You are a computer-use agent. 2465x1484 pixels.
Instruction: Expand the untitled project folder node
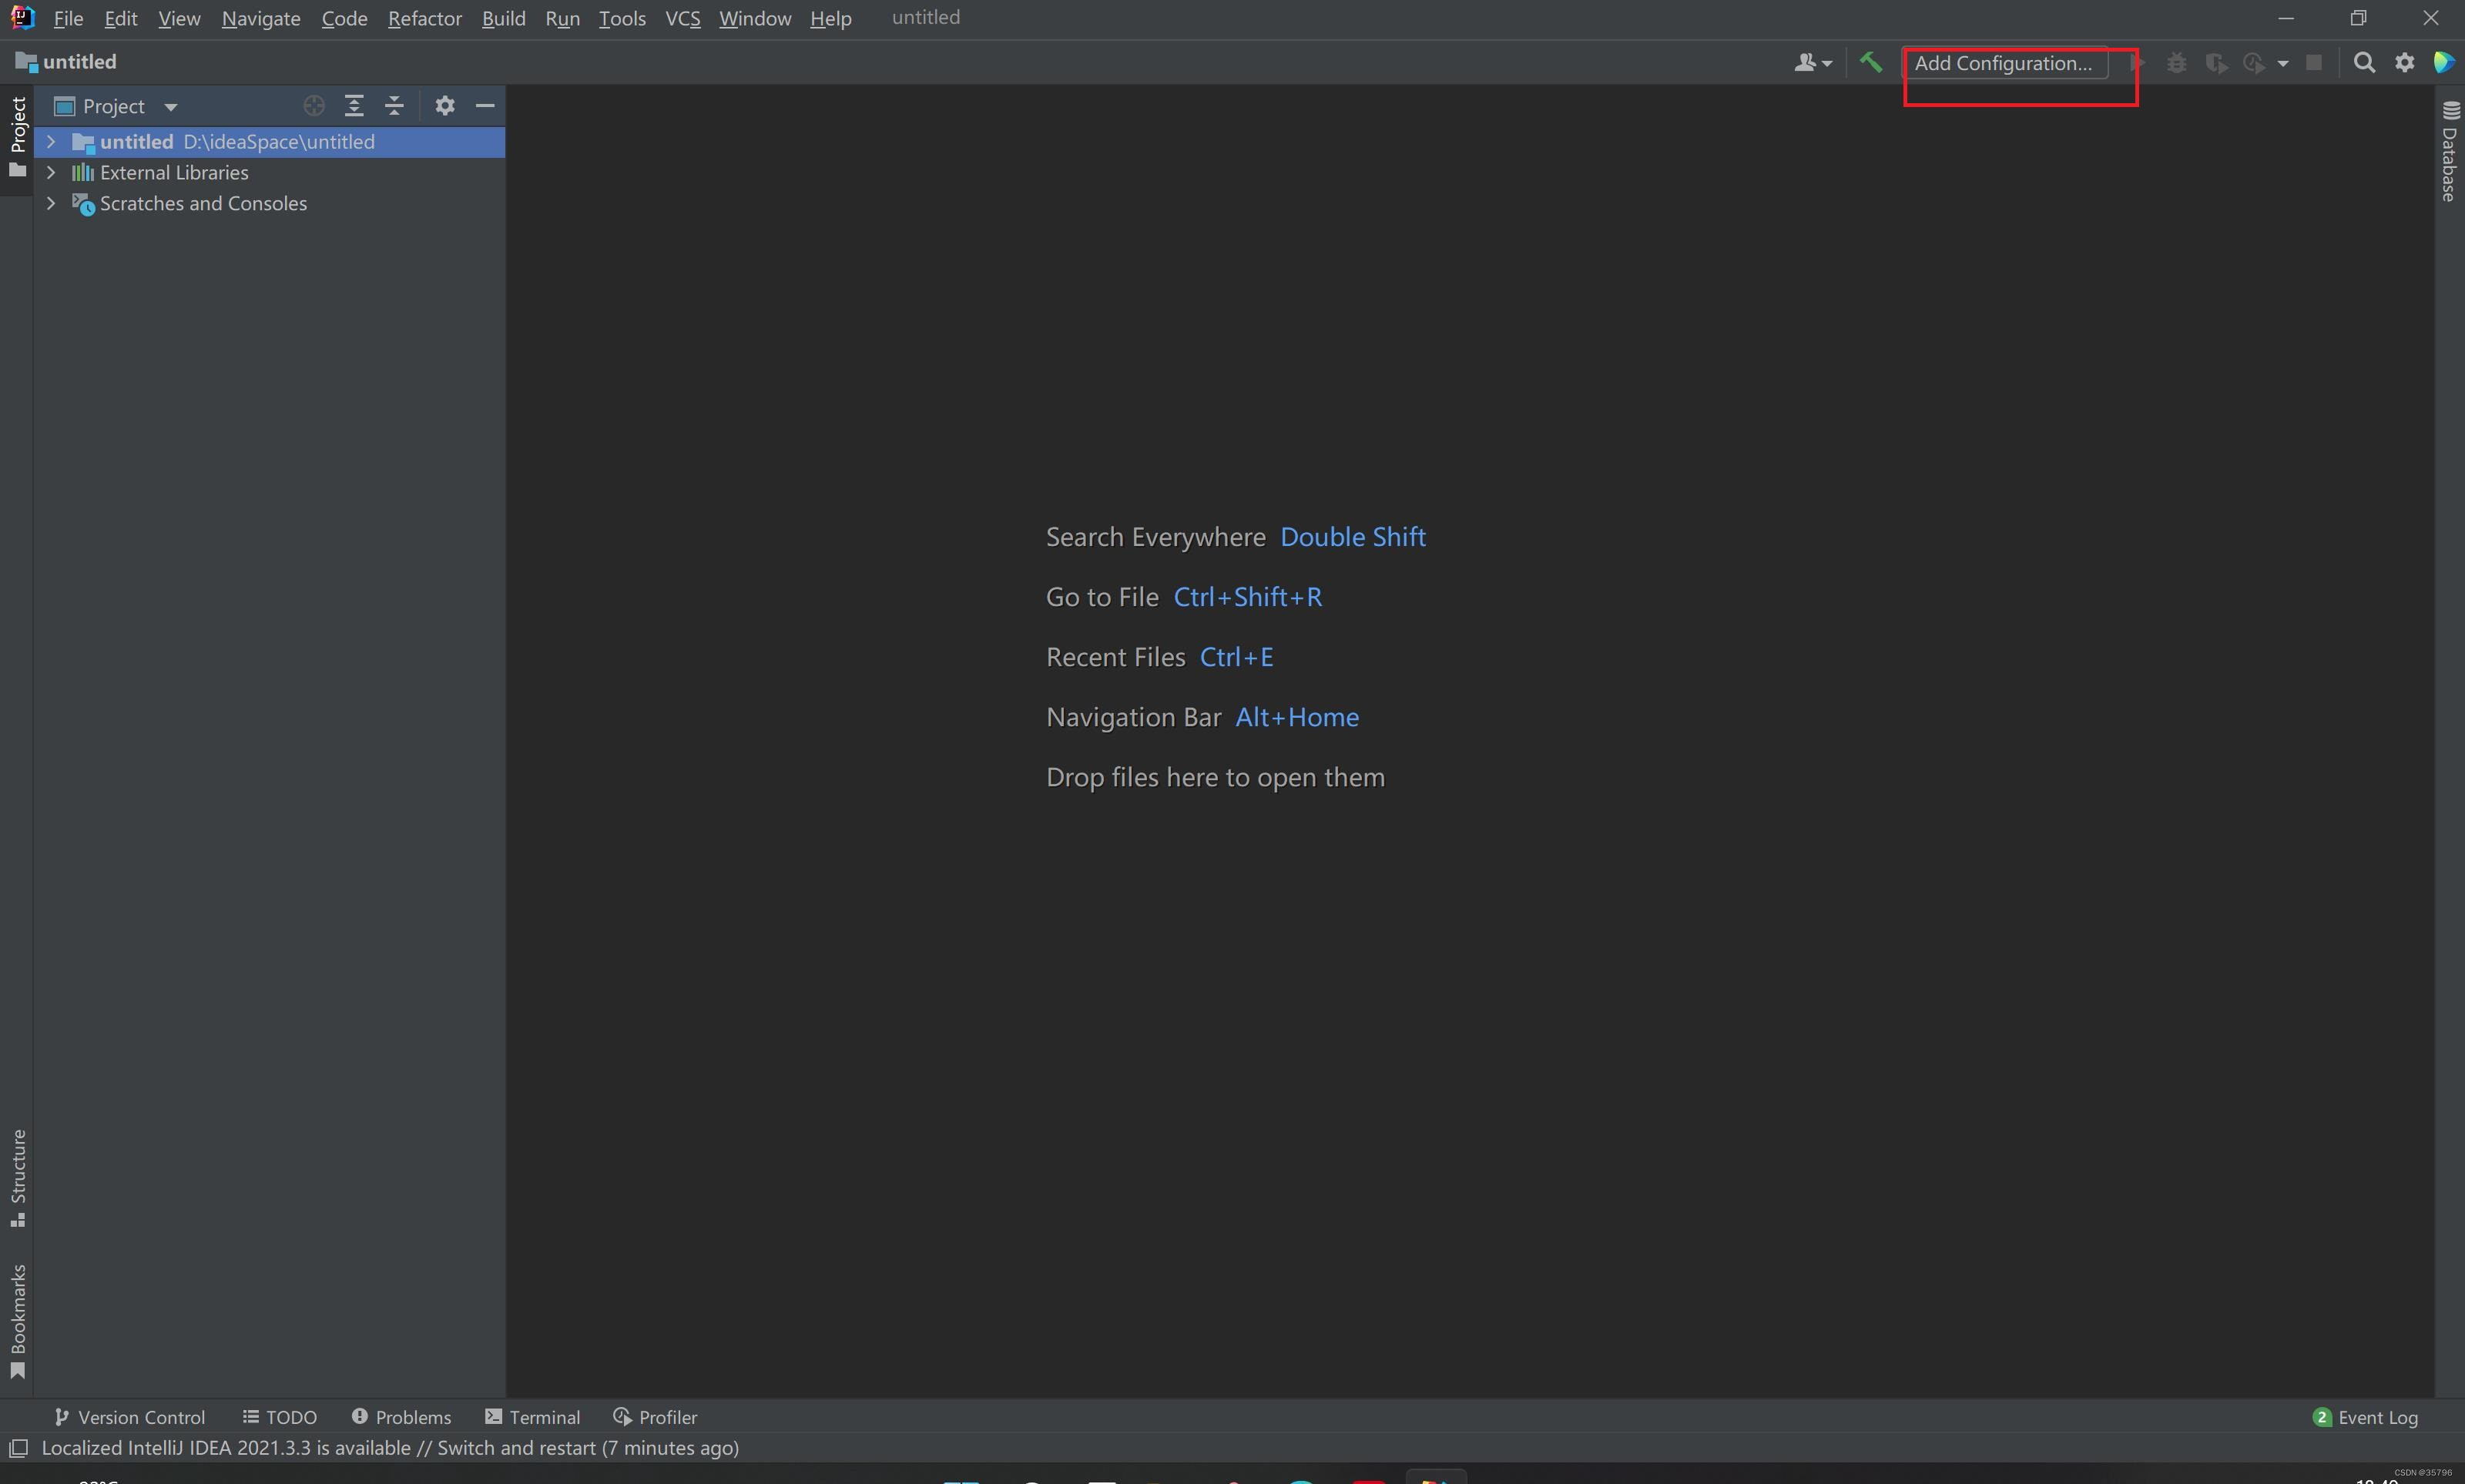coord(51,142)
